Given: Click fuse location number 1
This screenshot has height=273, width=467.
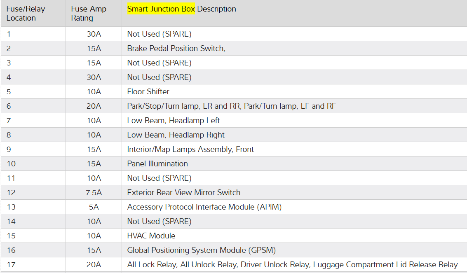Looking at the screenshot, I should (x=9, y=34).
